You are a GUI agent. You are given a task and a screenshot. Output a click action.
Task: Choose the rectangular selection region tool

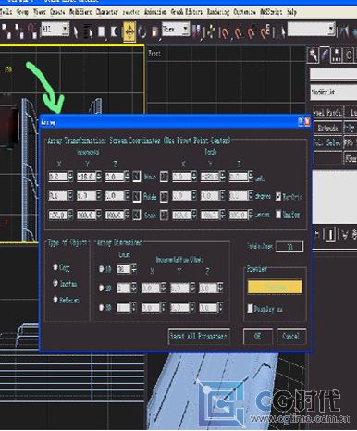pos(101,31)
